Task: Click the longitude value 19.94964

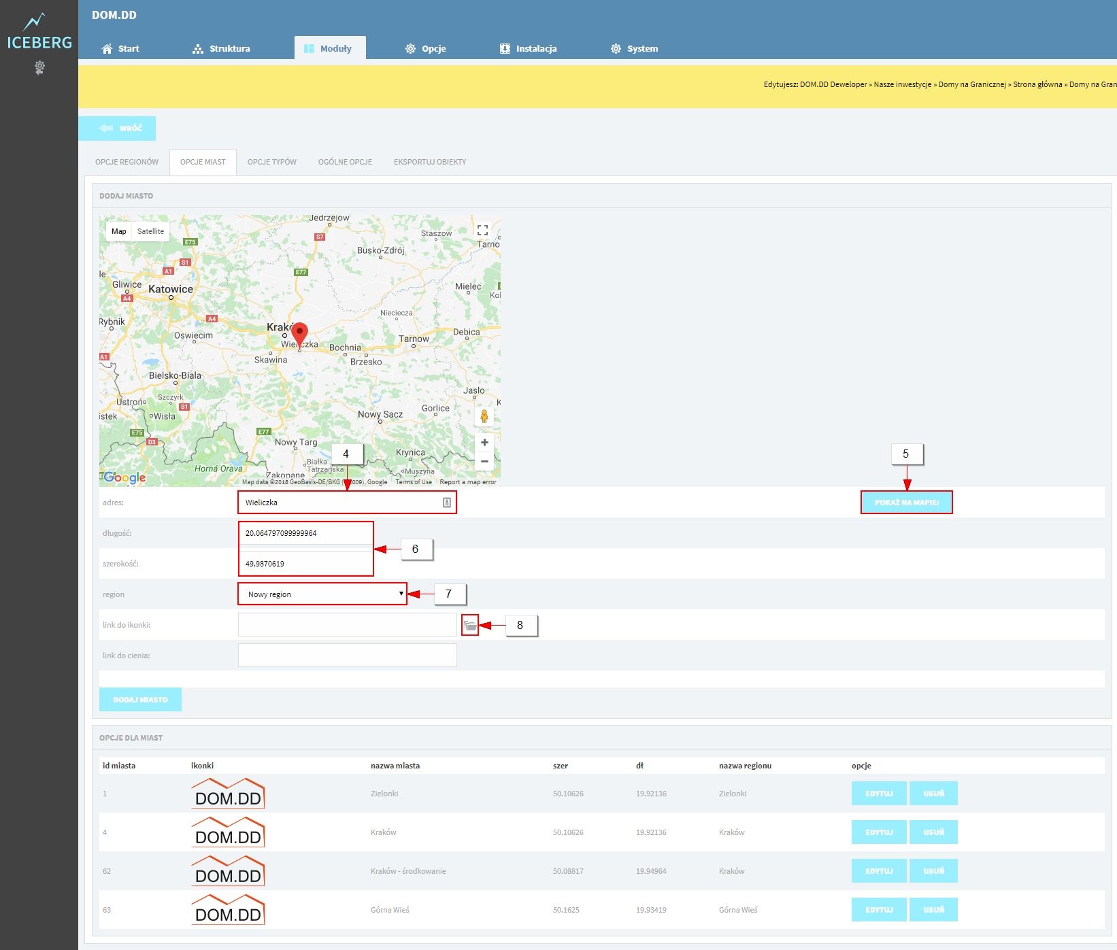Action: tap(651, 871)
